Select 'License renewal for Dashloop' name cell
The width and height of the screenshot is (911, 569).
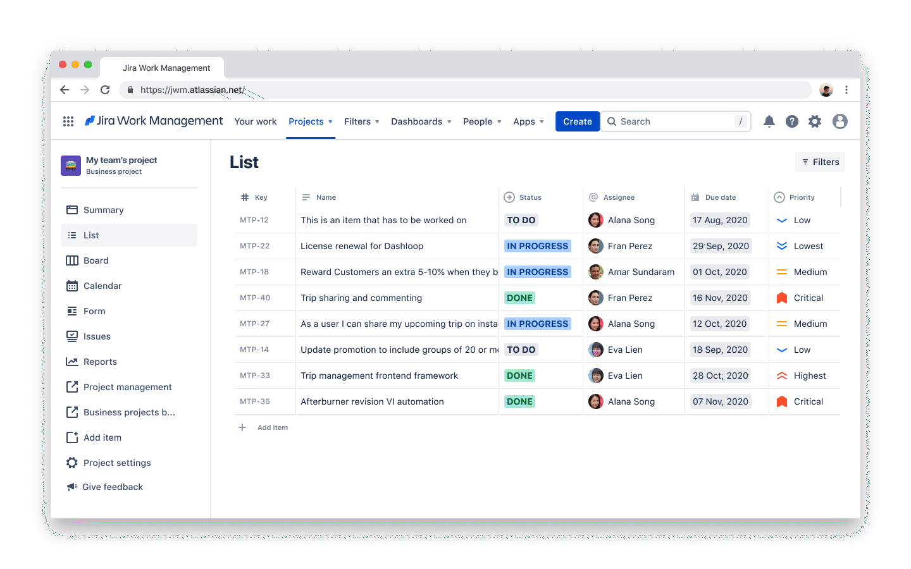pyautogui.click(x=397, y=246)
